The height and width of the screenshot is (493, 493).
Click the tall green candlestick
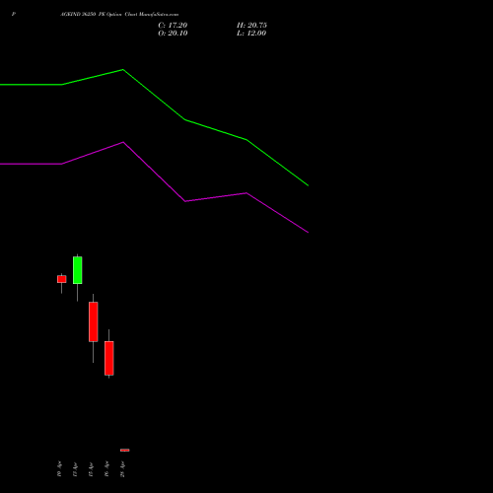pyautogui.click(x=78, y=270)
